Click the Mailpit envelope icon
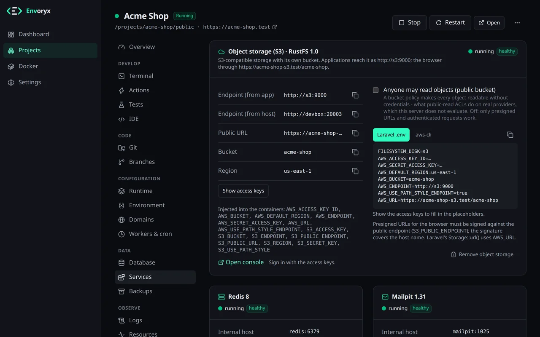540x337 pixels. click(x=385, y=297)
